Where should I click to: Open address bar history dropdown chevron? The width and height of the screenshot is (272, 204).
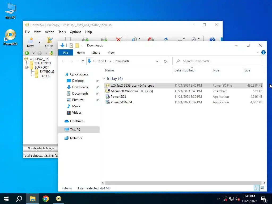(157, 61)
